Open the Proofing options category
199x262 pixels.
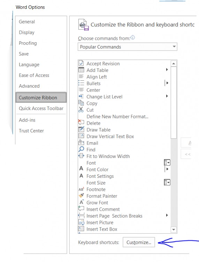tap(28, 43)
